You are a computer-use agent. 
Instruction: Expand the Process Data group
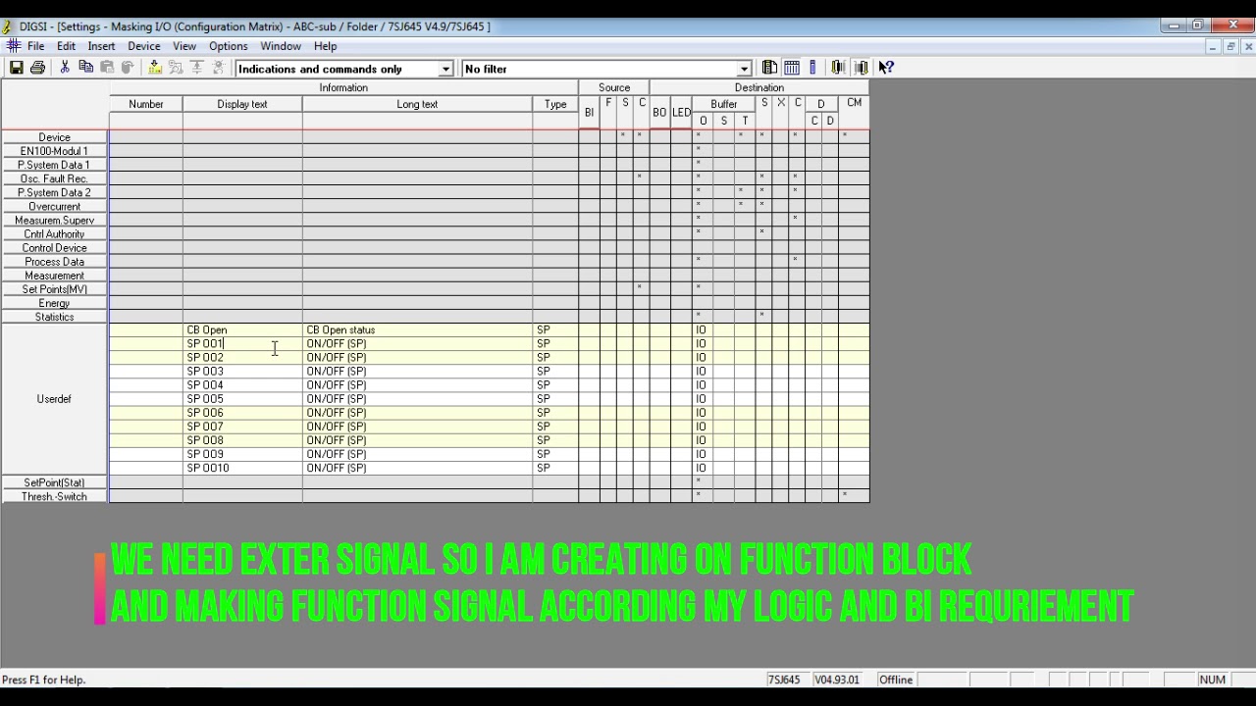[x=54, y=262]
